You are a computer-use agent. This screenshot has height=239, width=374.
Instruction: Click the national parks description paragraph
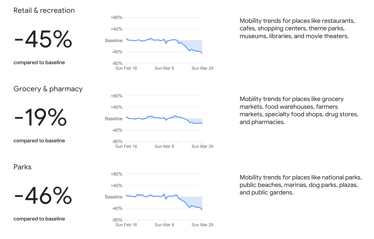300,185
